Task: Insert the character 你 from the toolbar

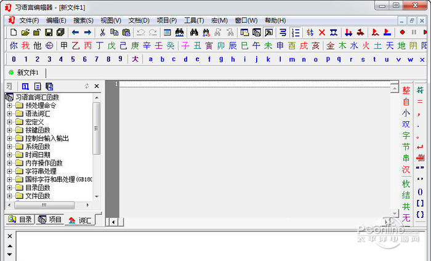Action: click(x=14, y=46)
